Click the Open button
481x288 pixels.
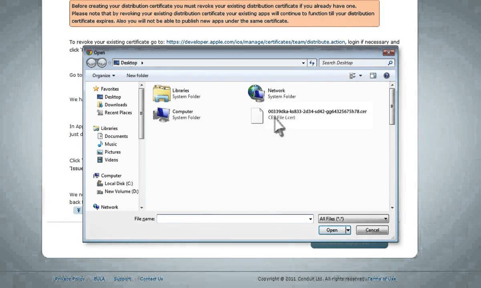coord(332,230)
